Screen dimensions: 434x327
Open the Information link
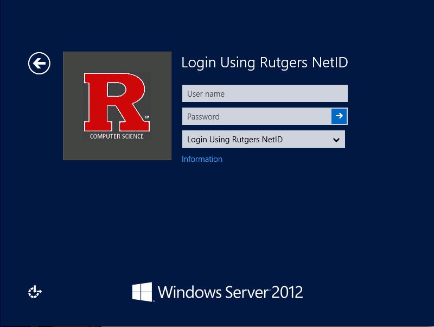coord(202,159)
